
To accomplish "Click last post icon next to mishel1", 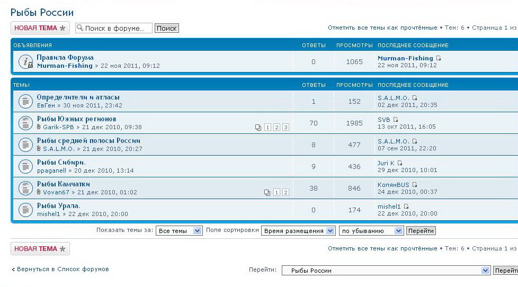I will coord(406,207).
